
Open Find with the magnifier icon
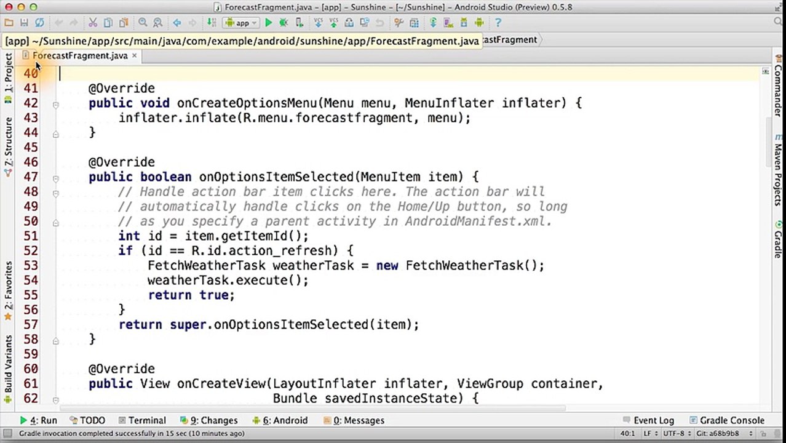(142, 23)
